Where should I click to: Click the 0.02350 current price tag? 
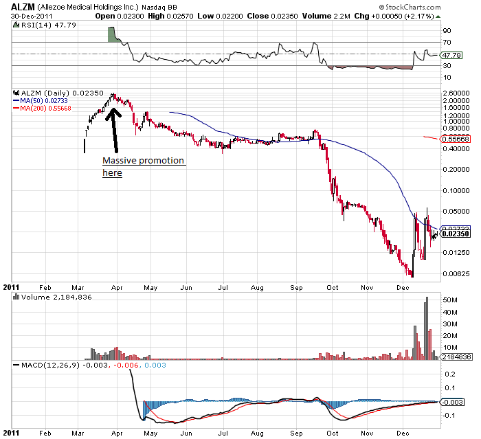point(454,234)
